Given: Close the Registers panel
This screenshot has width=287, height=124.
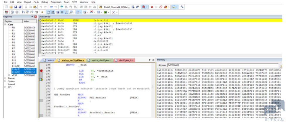Looking at the screenshot, I should [x=35, y=17].
